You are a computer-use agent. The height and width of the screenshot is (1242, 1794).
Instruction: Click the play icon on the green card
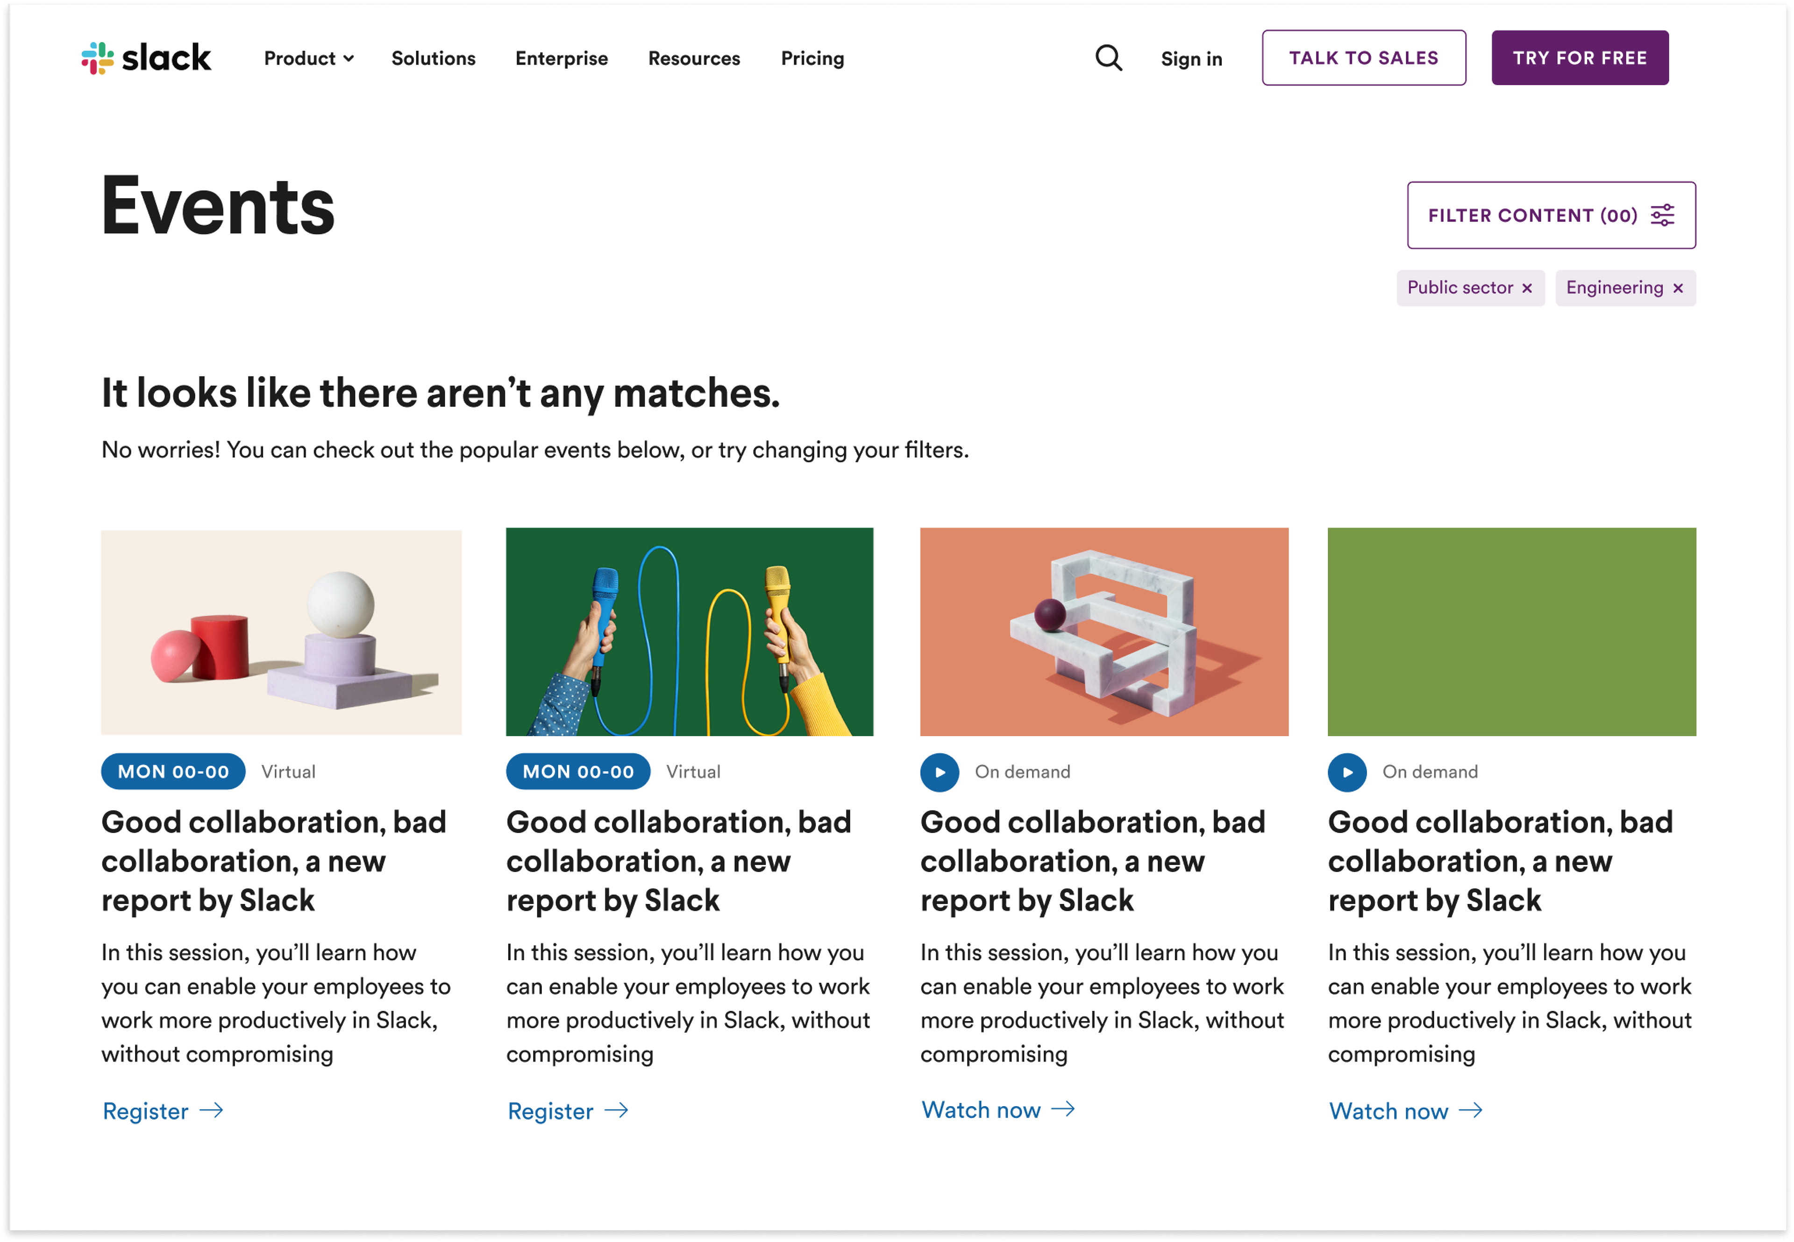[1347, 773]
